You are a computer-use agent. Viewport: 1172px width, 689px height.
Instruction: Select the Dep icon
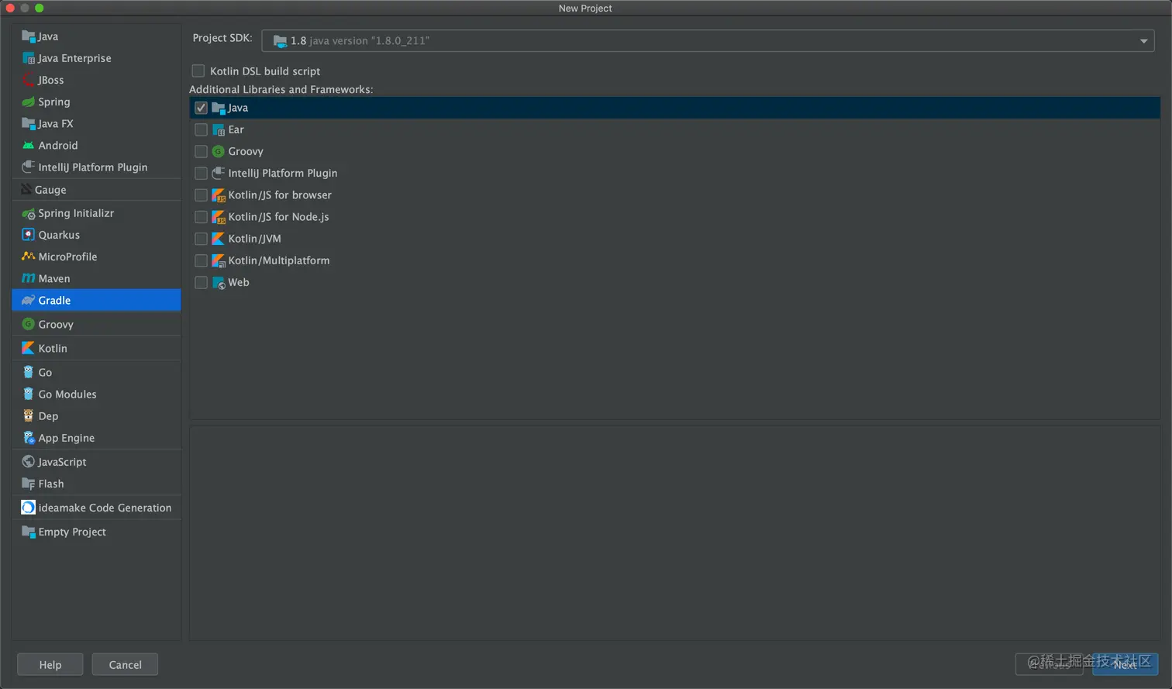[x=29, y=415]
